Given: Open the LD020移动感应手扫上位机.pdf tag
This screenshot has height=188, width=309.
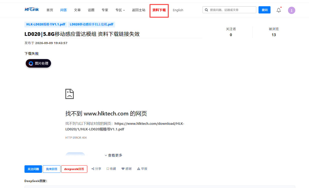Looking at the screenshot, I should [91, 24].
